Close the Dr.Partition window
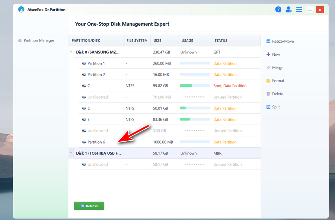Viewport: 335px width, 220px height. coord(320,10)
